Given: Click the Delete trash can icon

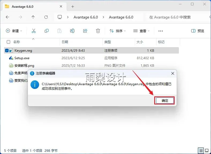Looking at the screenshot, I should pos(98,31).
